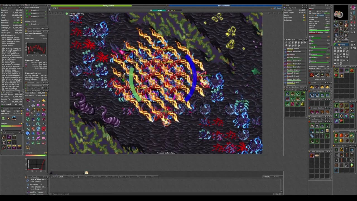
Task: Switch to the Help chat tab
Action: point(138,177)
